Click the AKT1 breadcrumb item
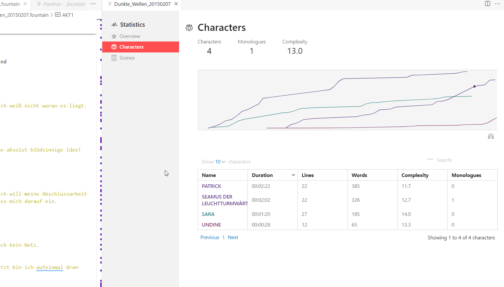 point(68,15)
